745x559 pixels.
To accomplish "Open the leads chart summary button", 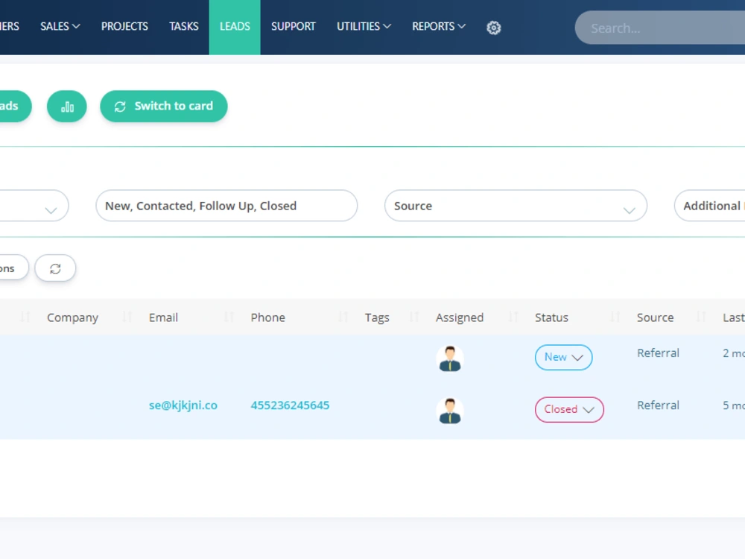I will pos(67,107).
